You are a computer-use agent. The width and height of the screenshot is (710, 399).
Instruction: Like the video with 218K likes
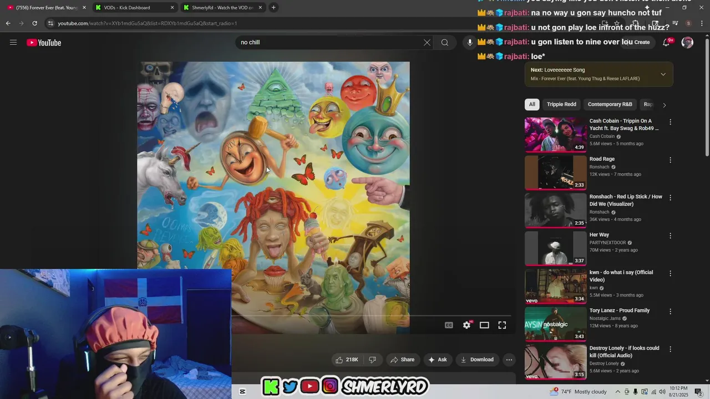tap(346, 360)
